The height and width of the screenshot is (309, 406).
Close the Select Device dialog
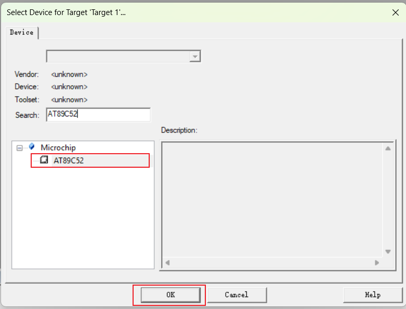click(x=396, y=12)
